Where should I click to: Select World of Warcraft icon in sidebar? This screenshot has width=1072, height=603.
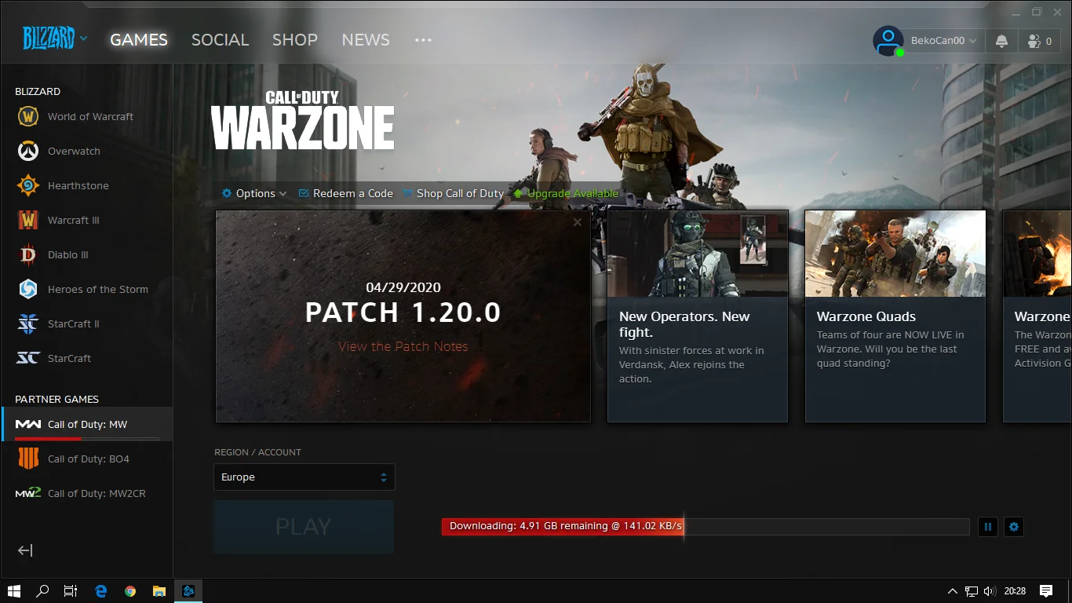(28, 116)
